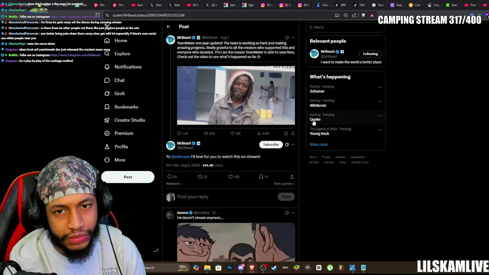Open the Terms footer link
Image resolution: width=489 pixels, height=275 pixels.
point(313,157)
